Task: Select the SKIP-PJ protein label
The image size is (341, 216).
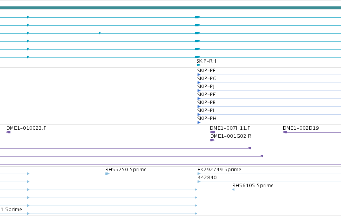Action: pyautogui.click(x=206, y=87)
